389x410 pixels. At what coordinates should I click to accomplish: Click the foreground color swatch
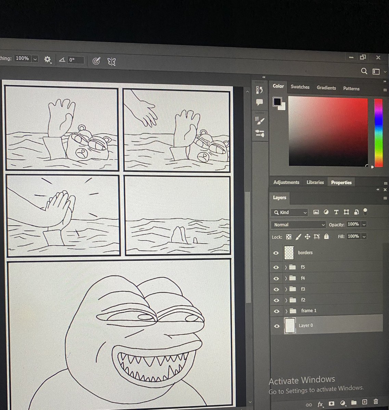coord(277,101)
